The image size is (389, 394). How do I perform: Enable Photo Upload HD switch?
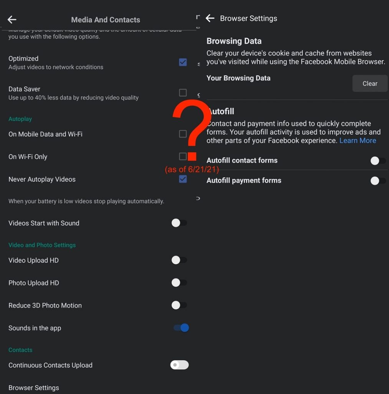[x=179, y=283]
